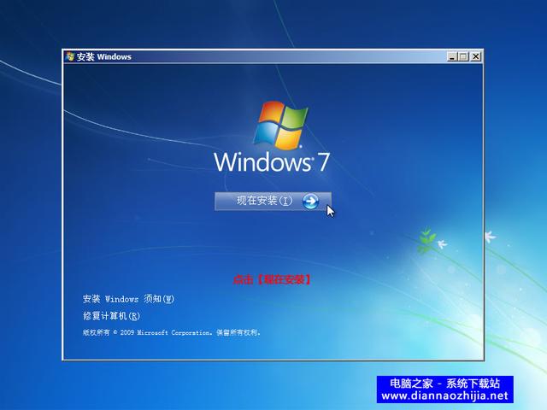Click the 版权所有 2009 Microsoft Corporation copyright text
Viewport: 547px width, 410px height.
[172, 332]
